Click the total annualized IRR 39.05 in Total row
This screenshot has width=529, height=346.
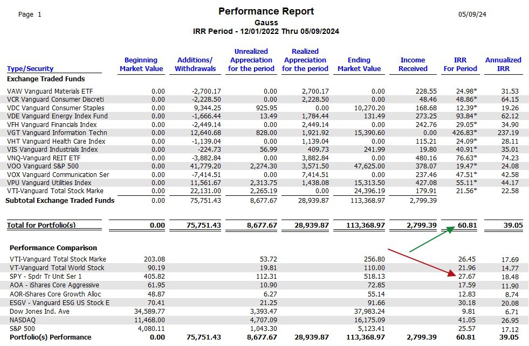[x=513, y=225]
